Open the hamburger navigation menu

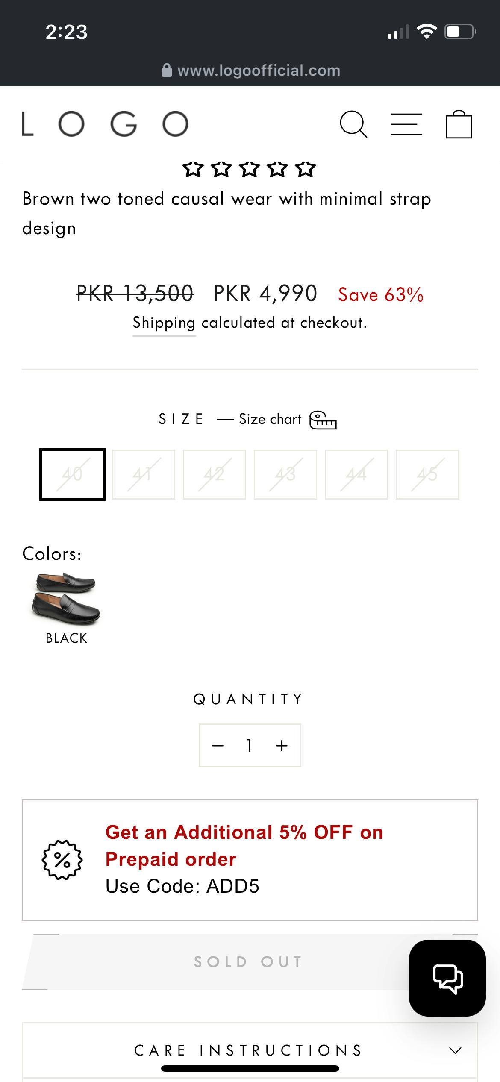[x=406, y=124]
